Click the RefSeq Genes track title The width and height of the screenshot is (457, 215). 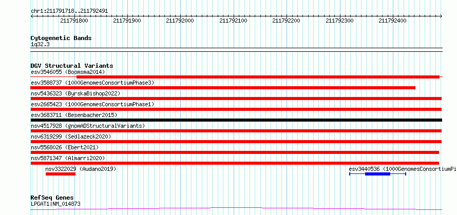pos(52,198)
